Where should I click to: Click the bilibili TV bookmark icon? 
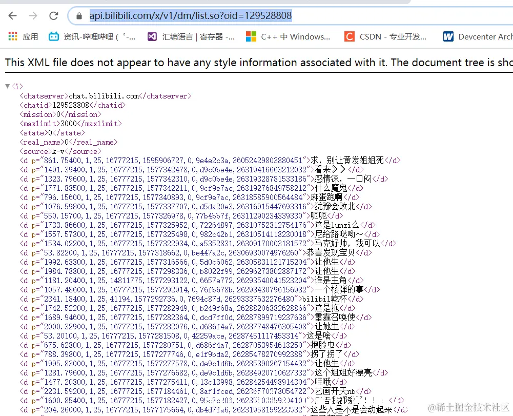(54, 36)
